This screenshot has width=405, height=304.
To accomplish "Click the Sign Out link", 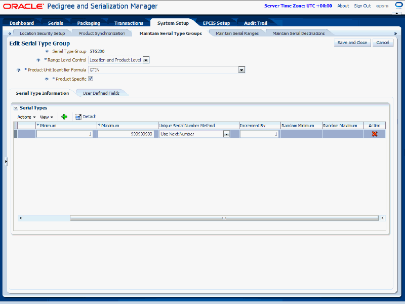I will [362, 6].
